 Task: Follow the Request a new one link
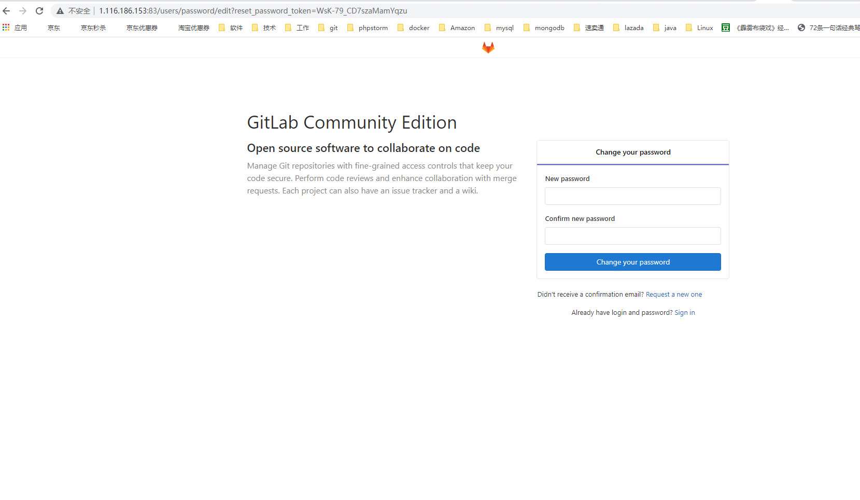coord(674,295)
